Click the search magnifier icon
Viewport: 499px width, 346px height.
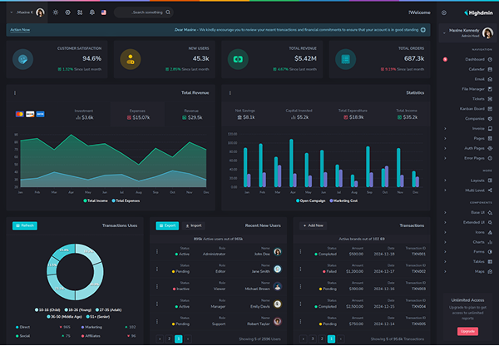tap(168, 12)
